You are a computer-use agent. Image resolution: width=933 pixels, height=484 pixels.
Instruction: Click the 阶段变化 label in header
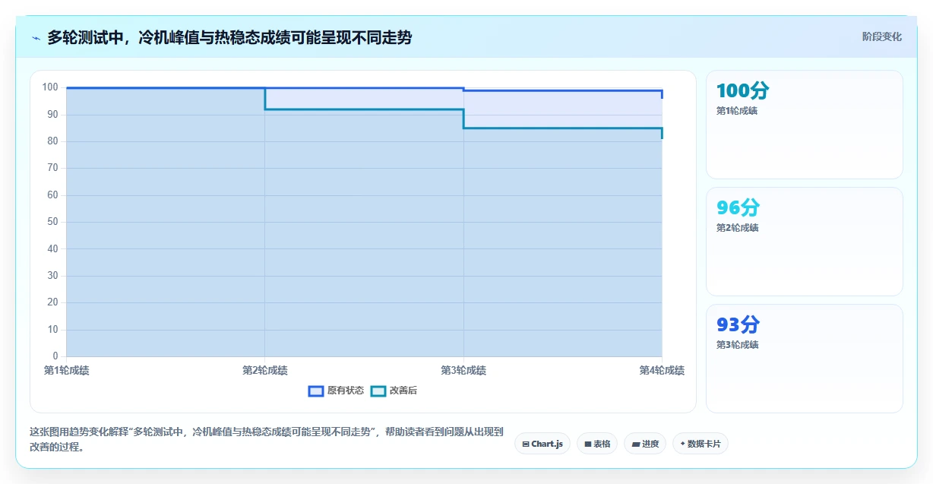coord(882,36)
